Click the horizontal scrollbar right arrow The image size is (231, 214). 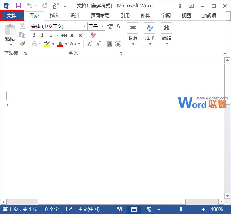pos(221,202)
